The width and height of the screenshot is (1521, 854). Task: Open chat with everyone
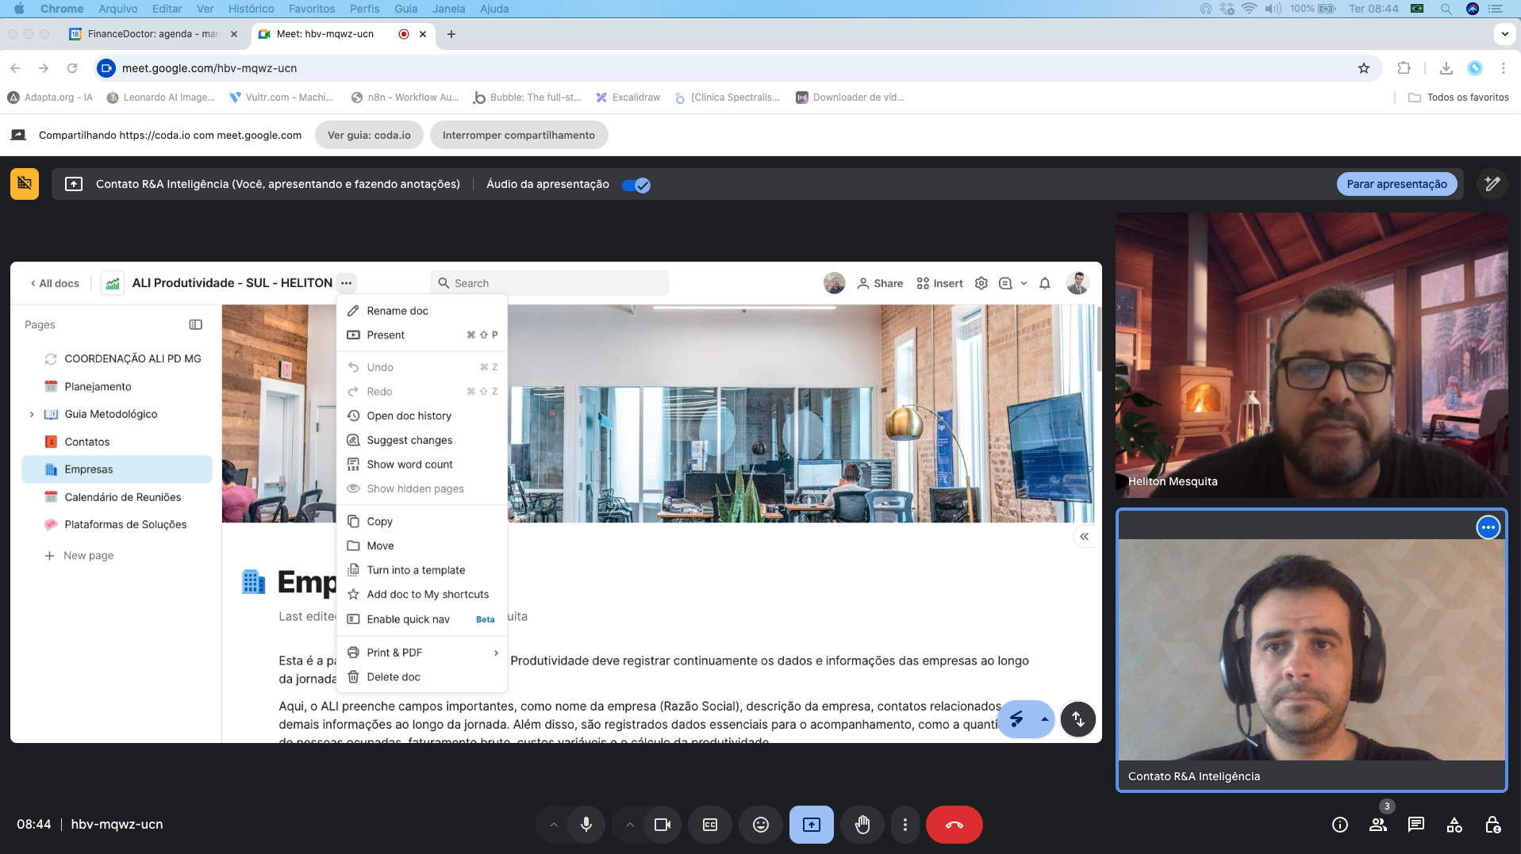coord(1416,825)
